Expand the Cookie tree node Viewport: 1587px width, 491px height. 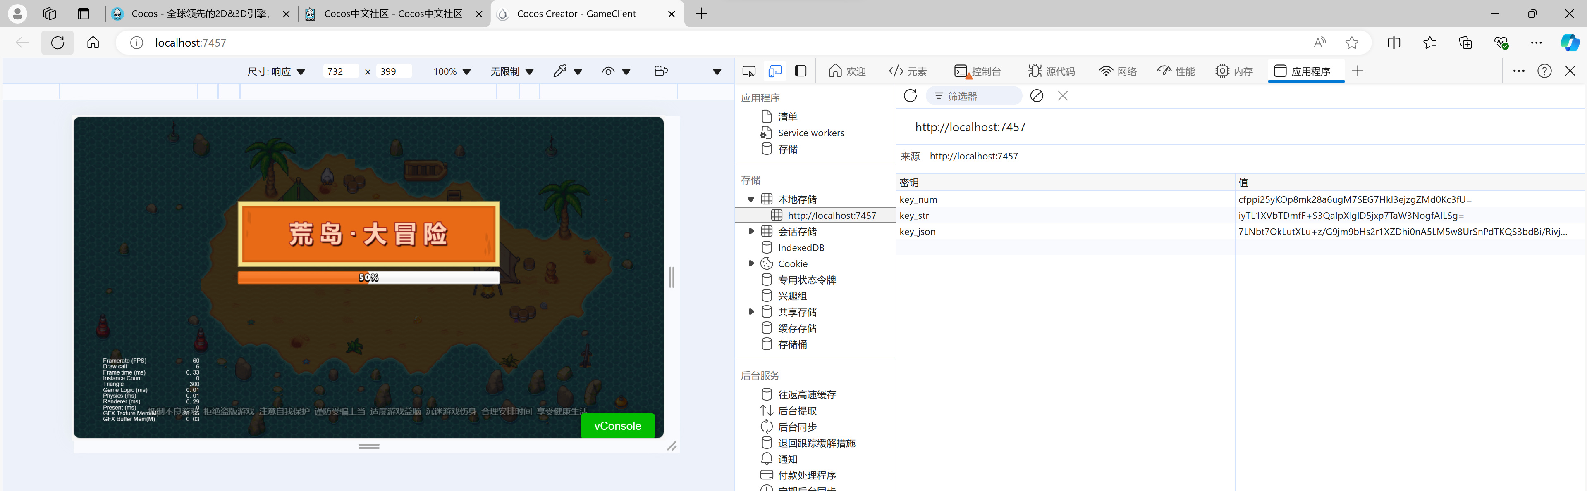(751, 263)
